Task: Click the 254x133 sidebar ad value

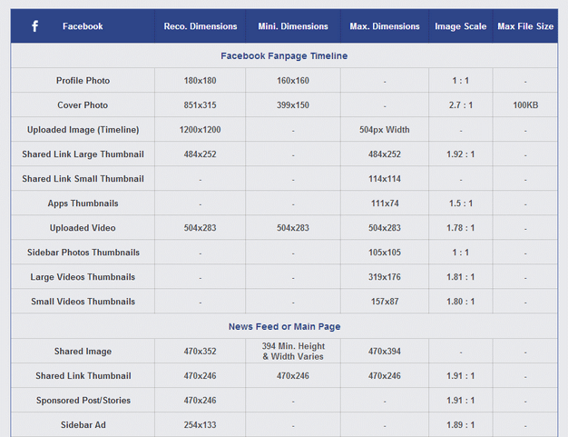Action: (x=200, y=425)
